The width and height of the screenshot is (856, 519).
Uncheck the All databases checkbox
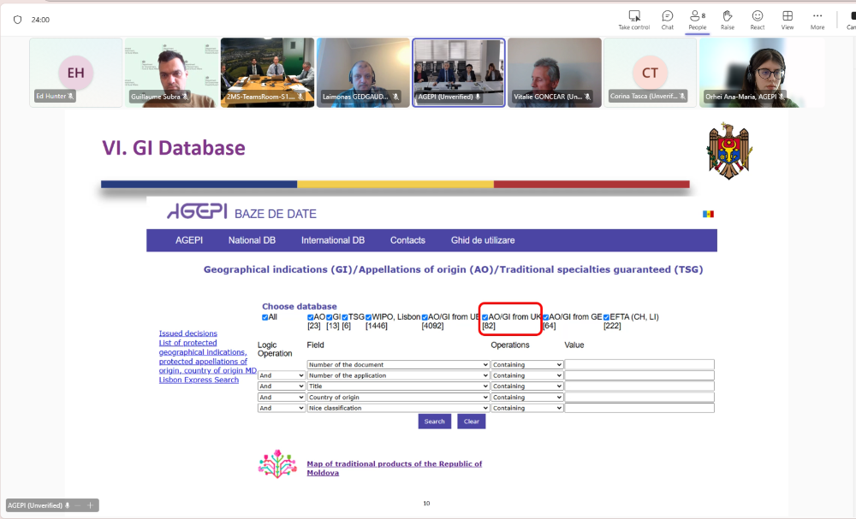click(x=265, y=317)
